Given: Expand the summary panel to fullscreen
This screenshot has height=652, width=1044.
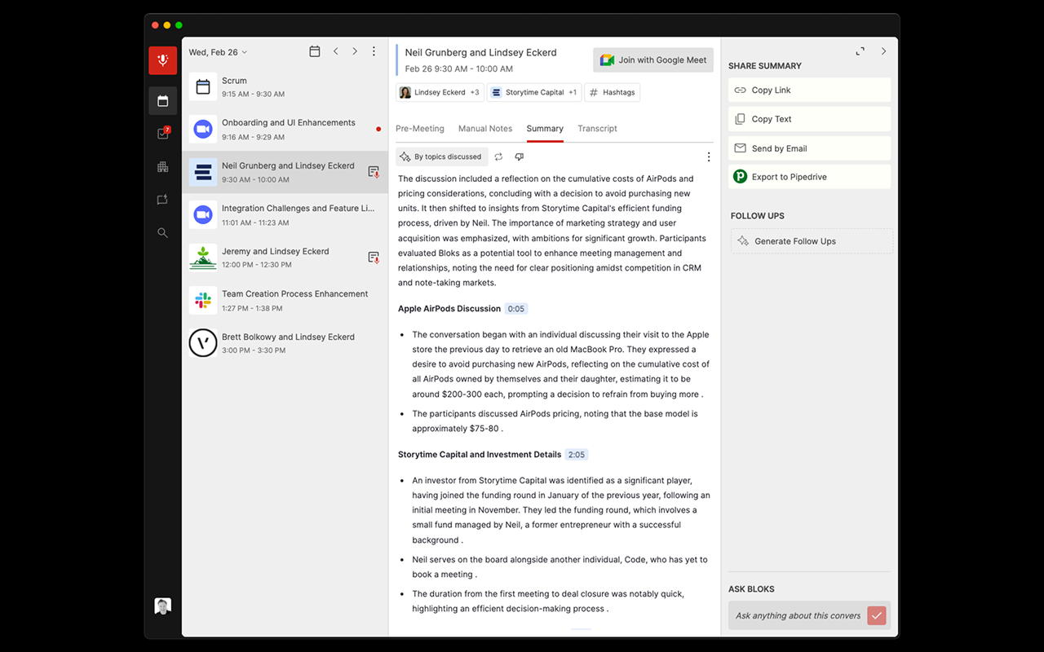Looking at the screenshot, I should pos(860,51).
